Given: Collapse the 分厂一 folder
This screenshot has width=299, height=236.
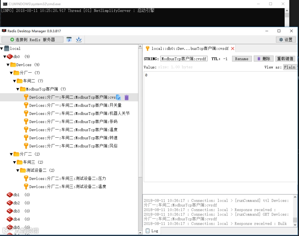Looking at the screenshot, I should pyautogui.click(x=11, y=73).
